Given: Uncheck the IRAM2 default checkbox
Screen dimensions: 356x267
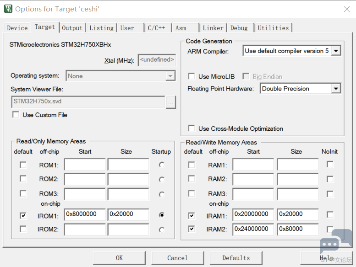Looking at the screenshot, I should [192, 229].
